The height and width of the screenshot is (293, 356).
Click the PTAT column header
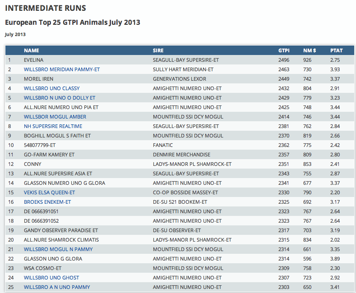coord(336,50)
